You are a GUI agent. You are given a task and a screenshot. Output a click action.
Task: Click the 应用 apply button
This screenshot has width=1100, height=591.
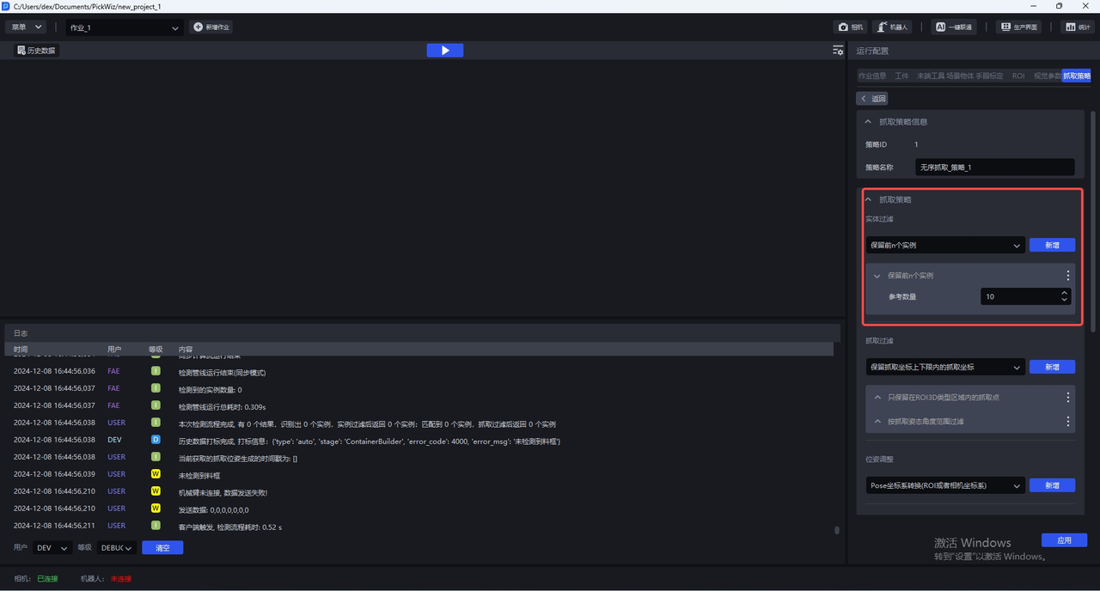1064,540
